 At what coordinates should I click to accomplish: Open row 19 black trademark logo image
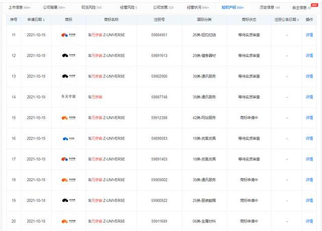[x=68, y=201]
